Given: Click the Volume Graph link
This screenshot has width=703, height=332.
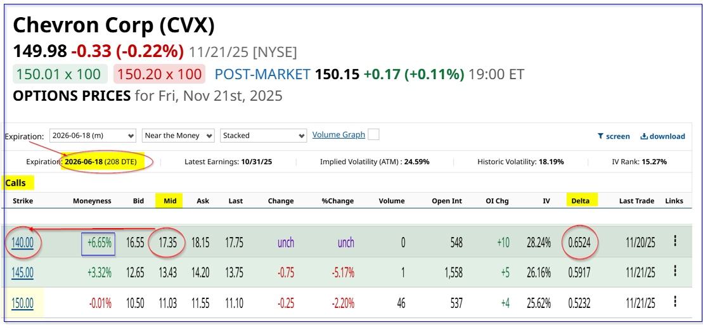Looking at the screenshot, I should pos(339,134).
